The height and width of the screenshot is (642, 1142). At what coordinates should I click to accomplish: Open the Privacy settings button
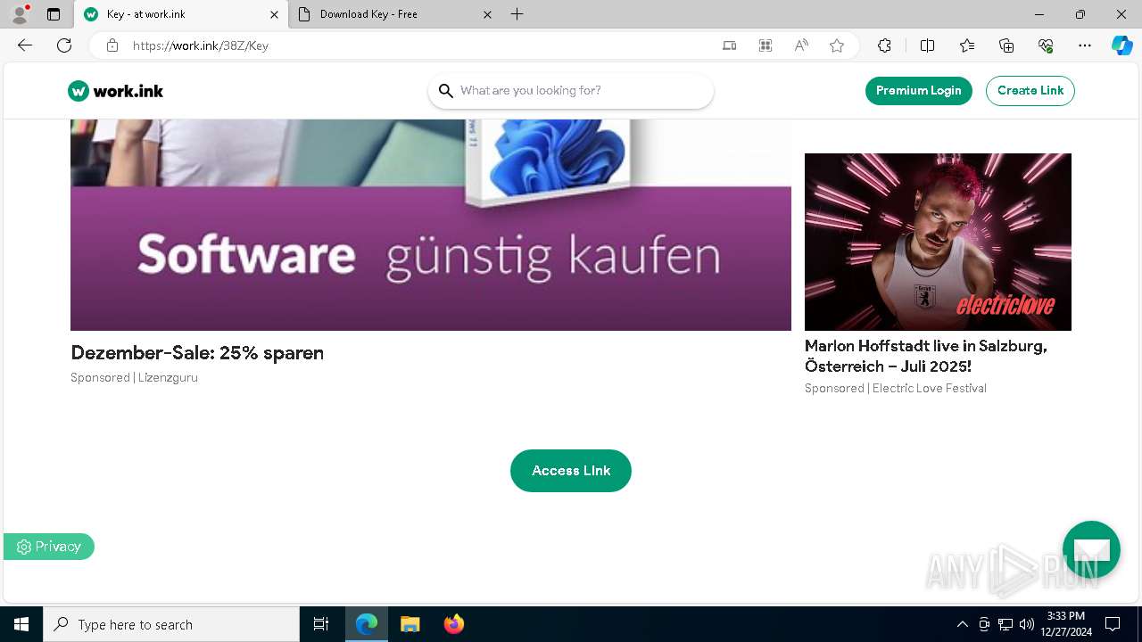pos(49,547)
